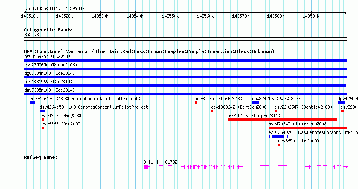Open the esv4957 (Wang2008) label
Viewport: 358px width, 189px height.
63,115
